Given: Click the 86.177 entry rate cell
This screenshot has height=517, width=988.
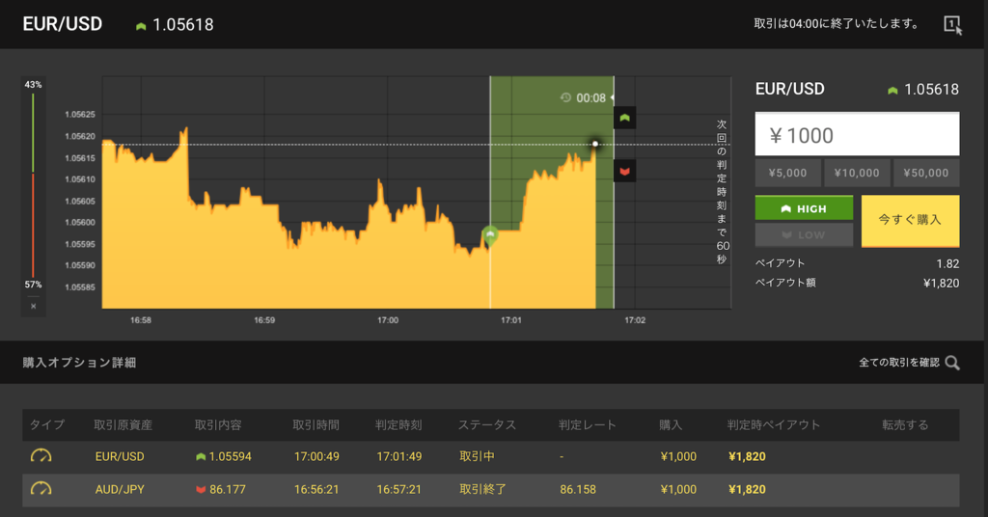Looking at the screenshot, I should pyautogui.click(x=228, y=489).
